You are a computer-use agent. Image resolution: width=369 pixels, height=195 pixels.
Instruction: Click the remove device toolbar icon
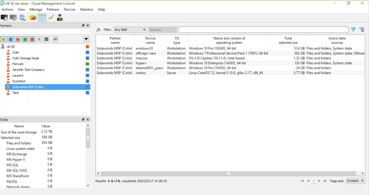[x=13, y=18]
